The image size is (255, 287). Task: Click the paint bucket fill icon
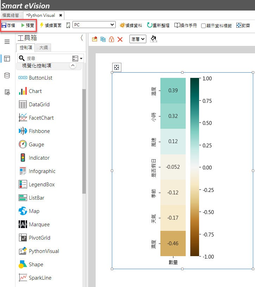[154, 39]
